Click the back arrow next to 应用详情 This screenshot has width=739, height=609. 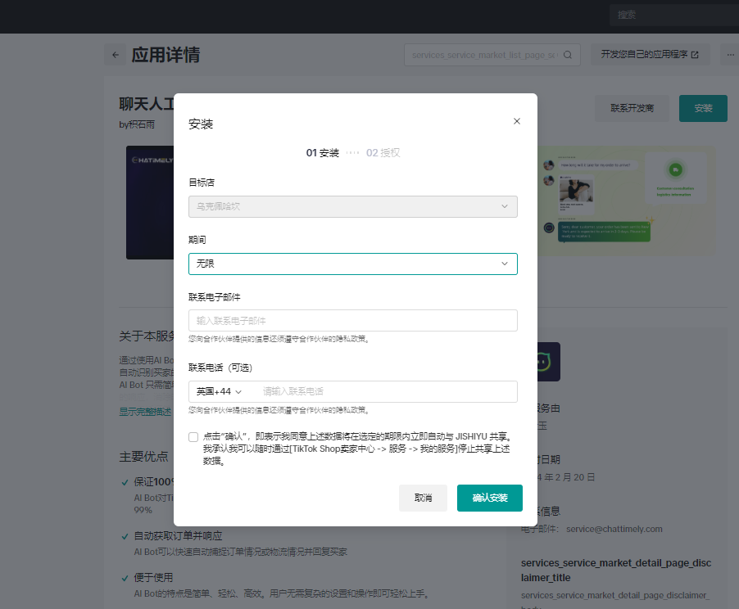pos(116,55)
